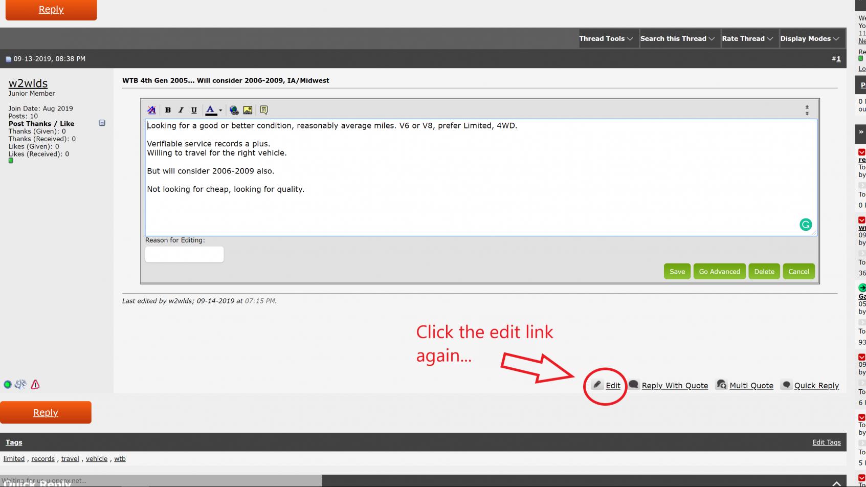This screenshot has height=487, width=866.
Task: Click the green Save button
Action: coord(677,272)
